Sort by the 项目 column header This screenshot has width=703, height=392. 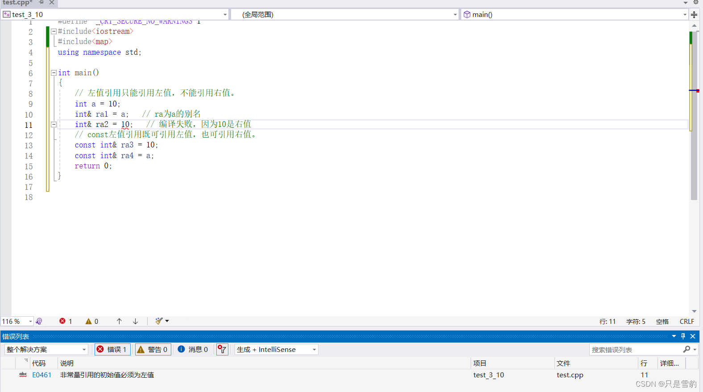(513, 363)
